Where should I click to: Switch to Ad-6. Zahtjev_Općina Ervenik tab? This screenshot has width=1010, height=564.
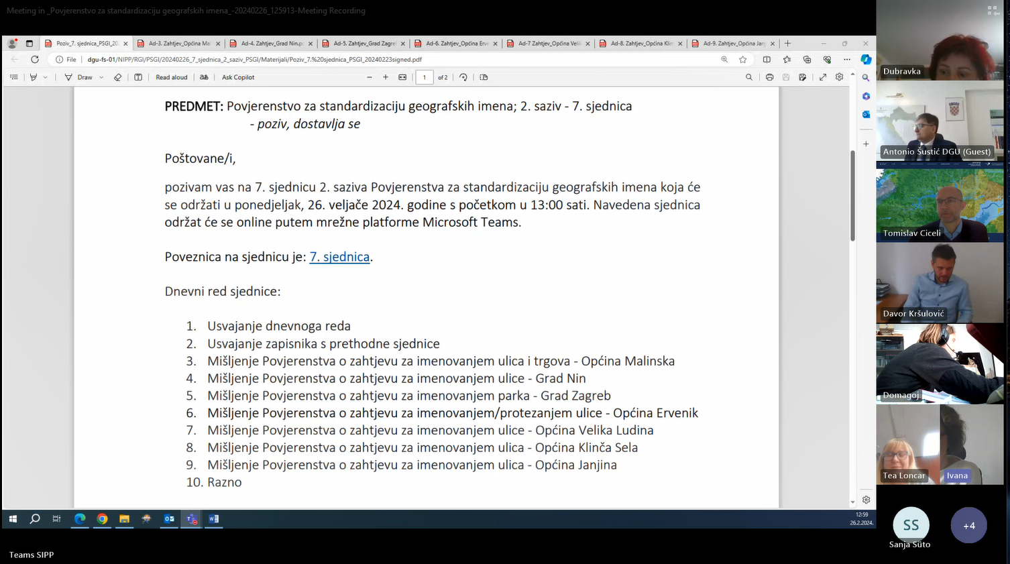point(455,44)
